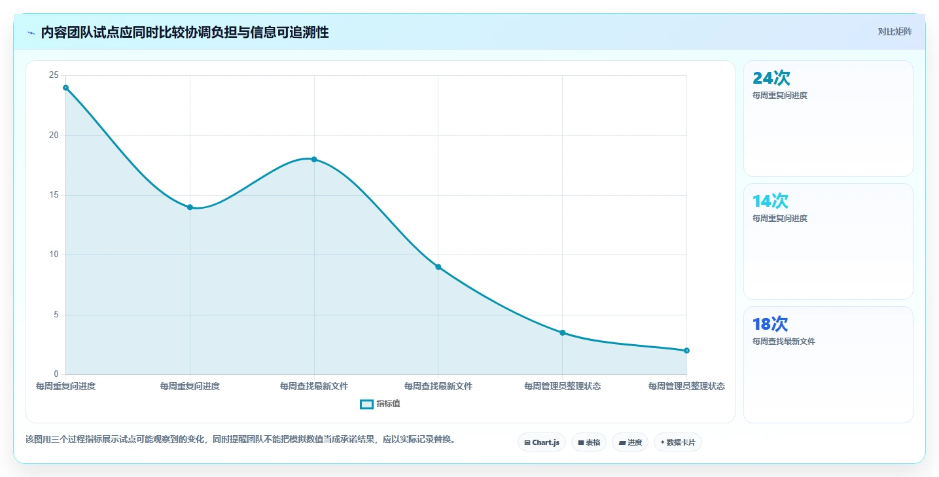The width and height of the screenshot is (939, 477).
Task: Click the y-axis label 10
Action: (54, 255)
